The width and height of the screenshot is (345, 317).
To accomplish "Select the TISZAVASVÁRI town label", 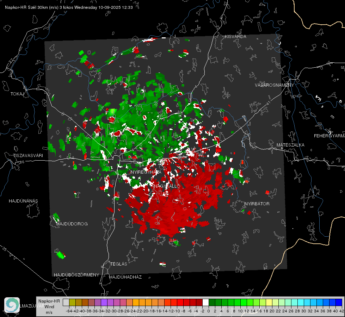I will (x=28, y=156).
